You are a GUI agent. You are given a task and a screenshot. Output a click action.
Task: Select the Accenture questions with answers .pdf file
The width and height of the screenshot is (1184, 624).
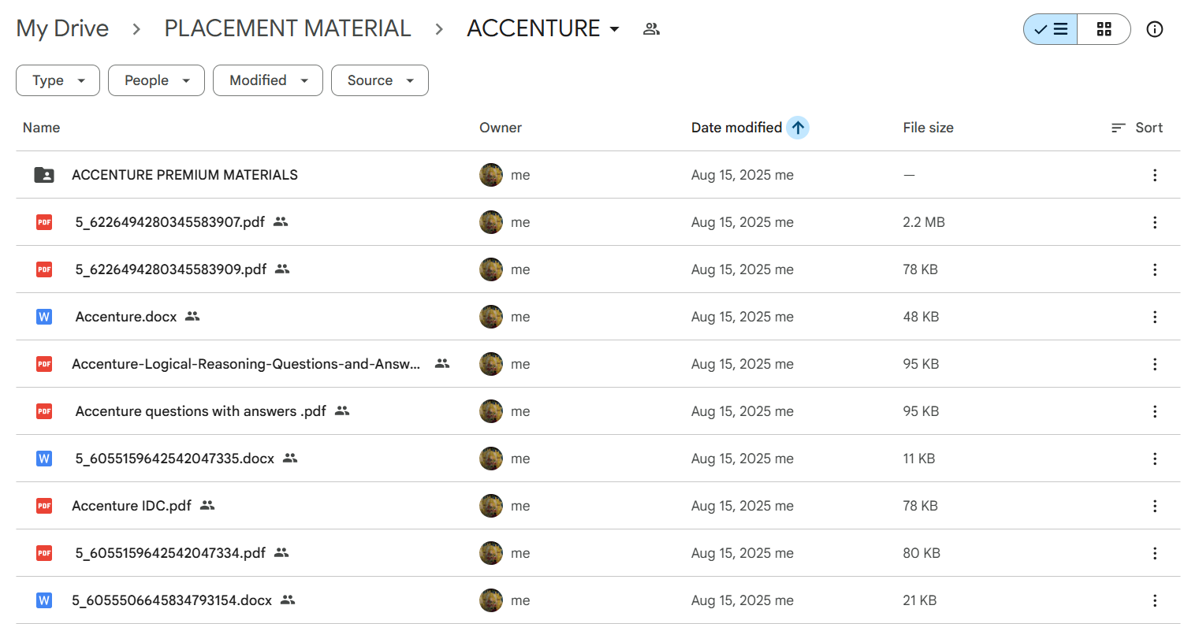click(200, 411)
